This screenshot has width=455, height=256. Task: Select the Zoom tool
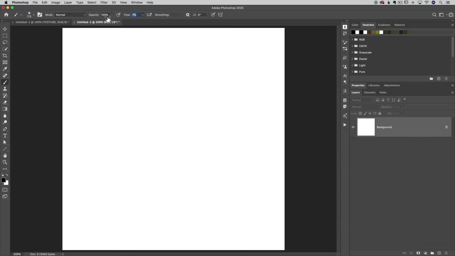coord(5,162)
